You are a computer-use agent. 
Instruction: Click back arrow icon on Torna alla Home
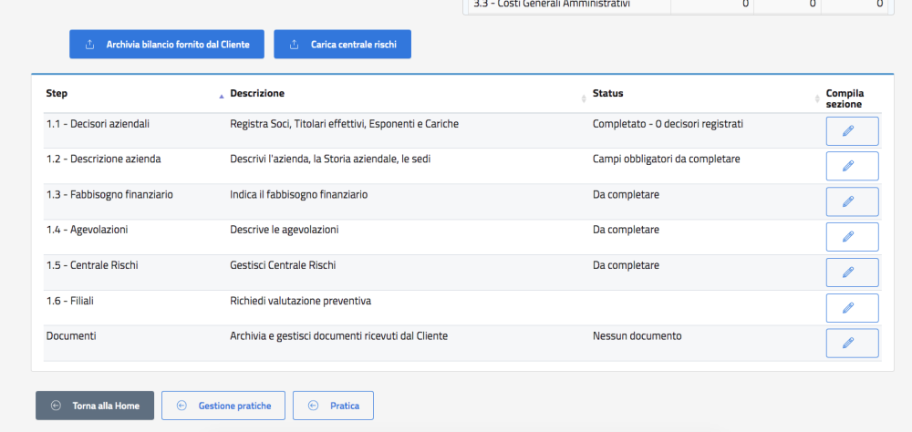(56, 406)
